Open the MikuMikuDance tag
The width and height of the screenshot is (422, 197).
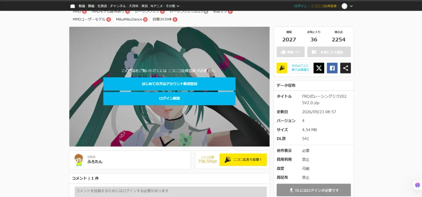pyautogui.click(x=129, y=19)
